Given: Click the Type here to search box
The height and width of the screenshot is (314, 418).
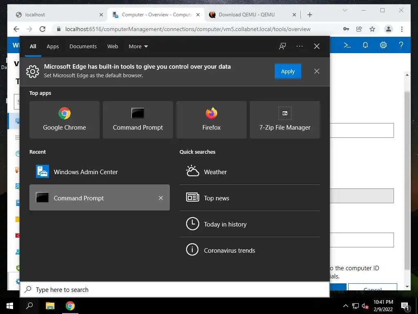Looking at the screenshot, I should point(175,289).
